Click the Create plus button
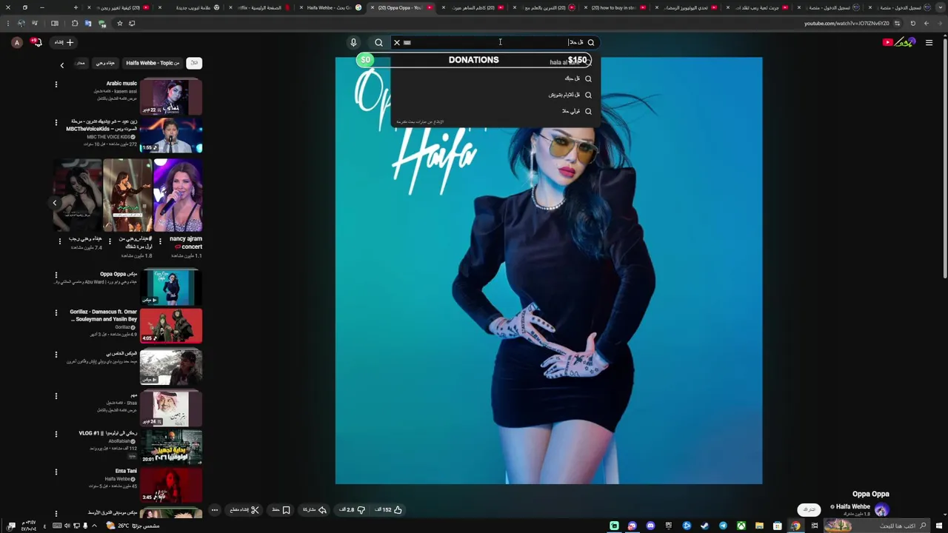The width and height of the screenshot is (948, 533). (64, 42)
